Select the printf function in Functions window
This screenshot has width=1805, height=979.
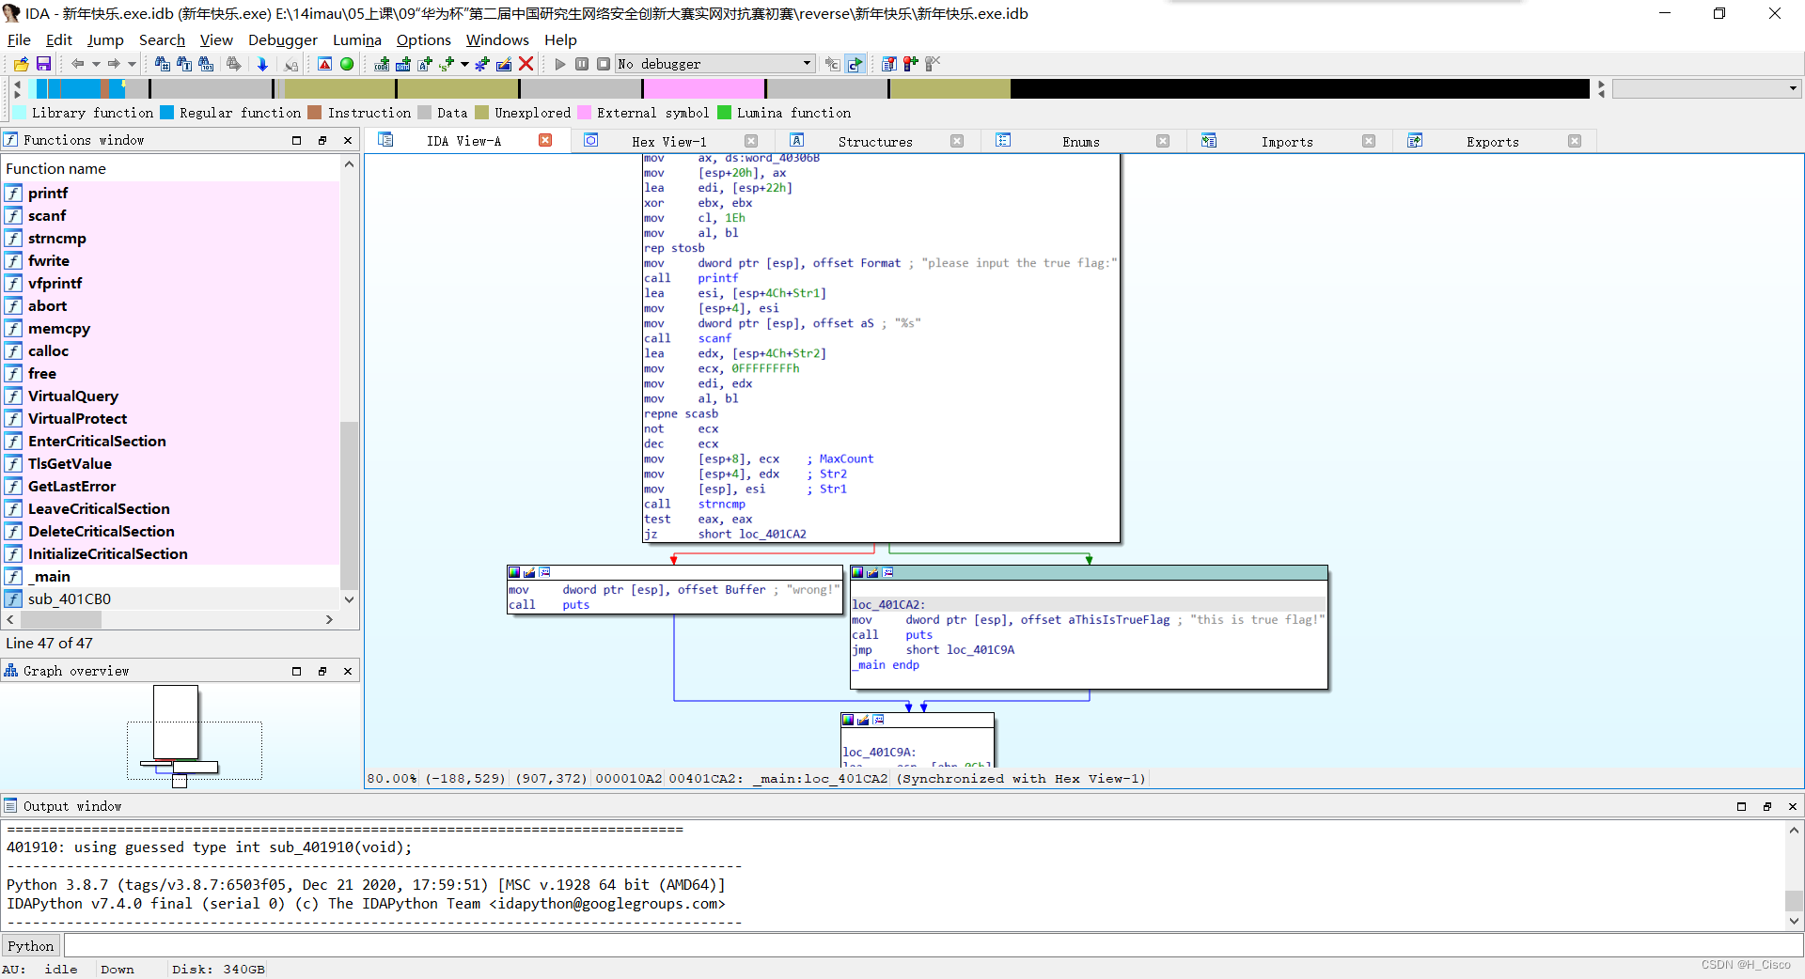point(48,193)
